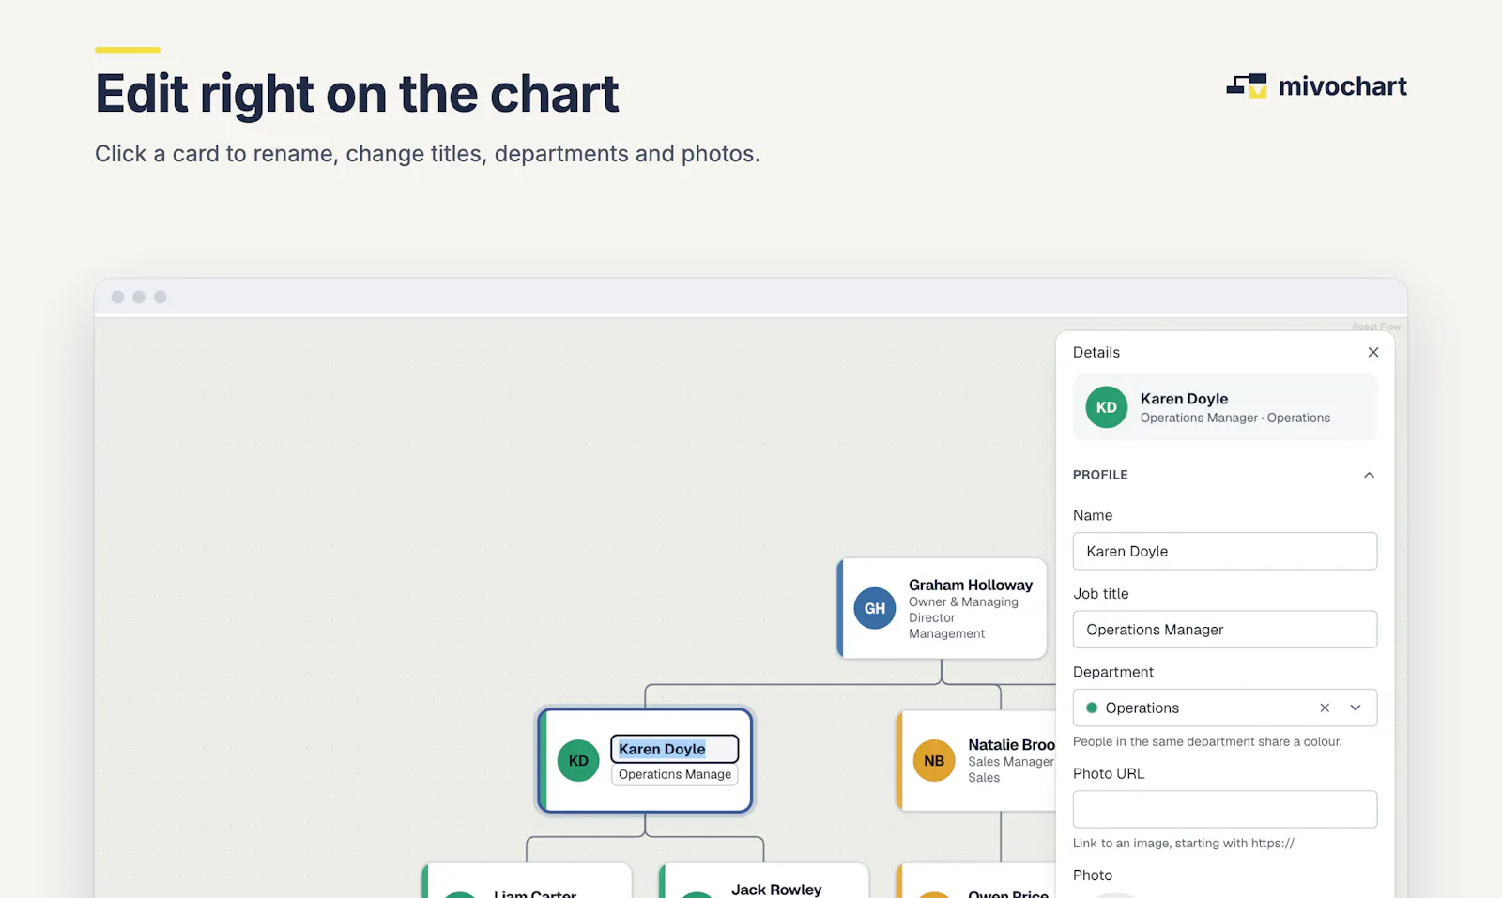1502x898 pixels.
Task: Select the Graham Holloway card
Action: tap(943, 608)
